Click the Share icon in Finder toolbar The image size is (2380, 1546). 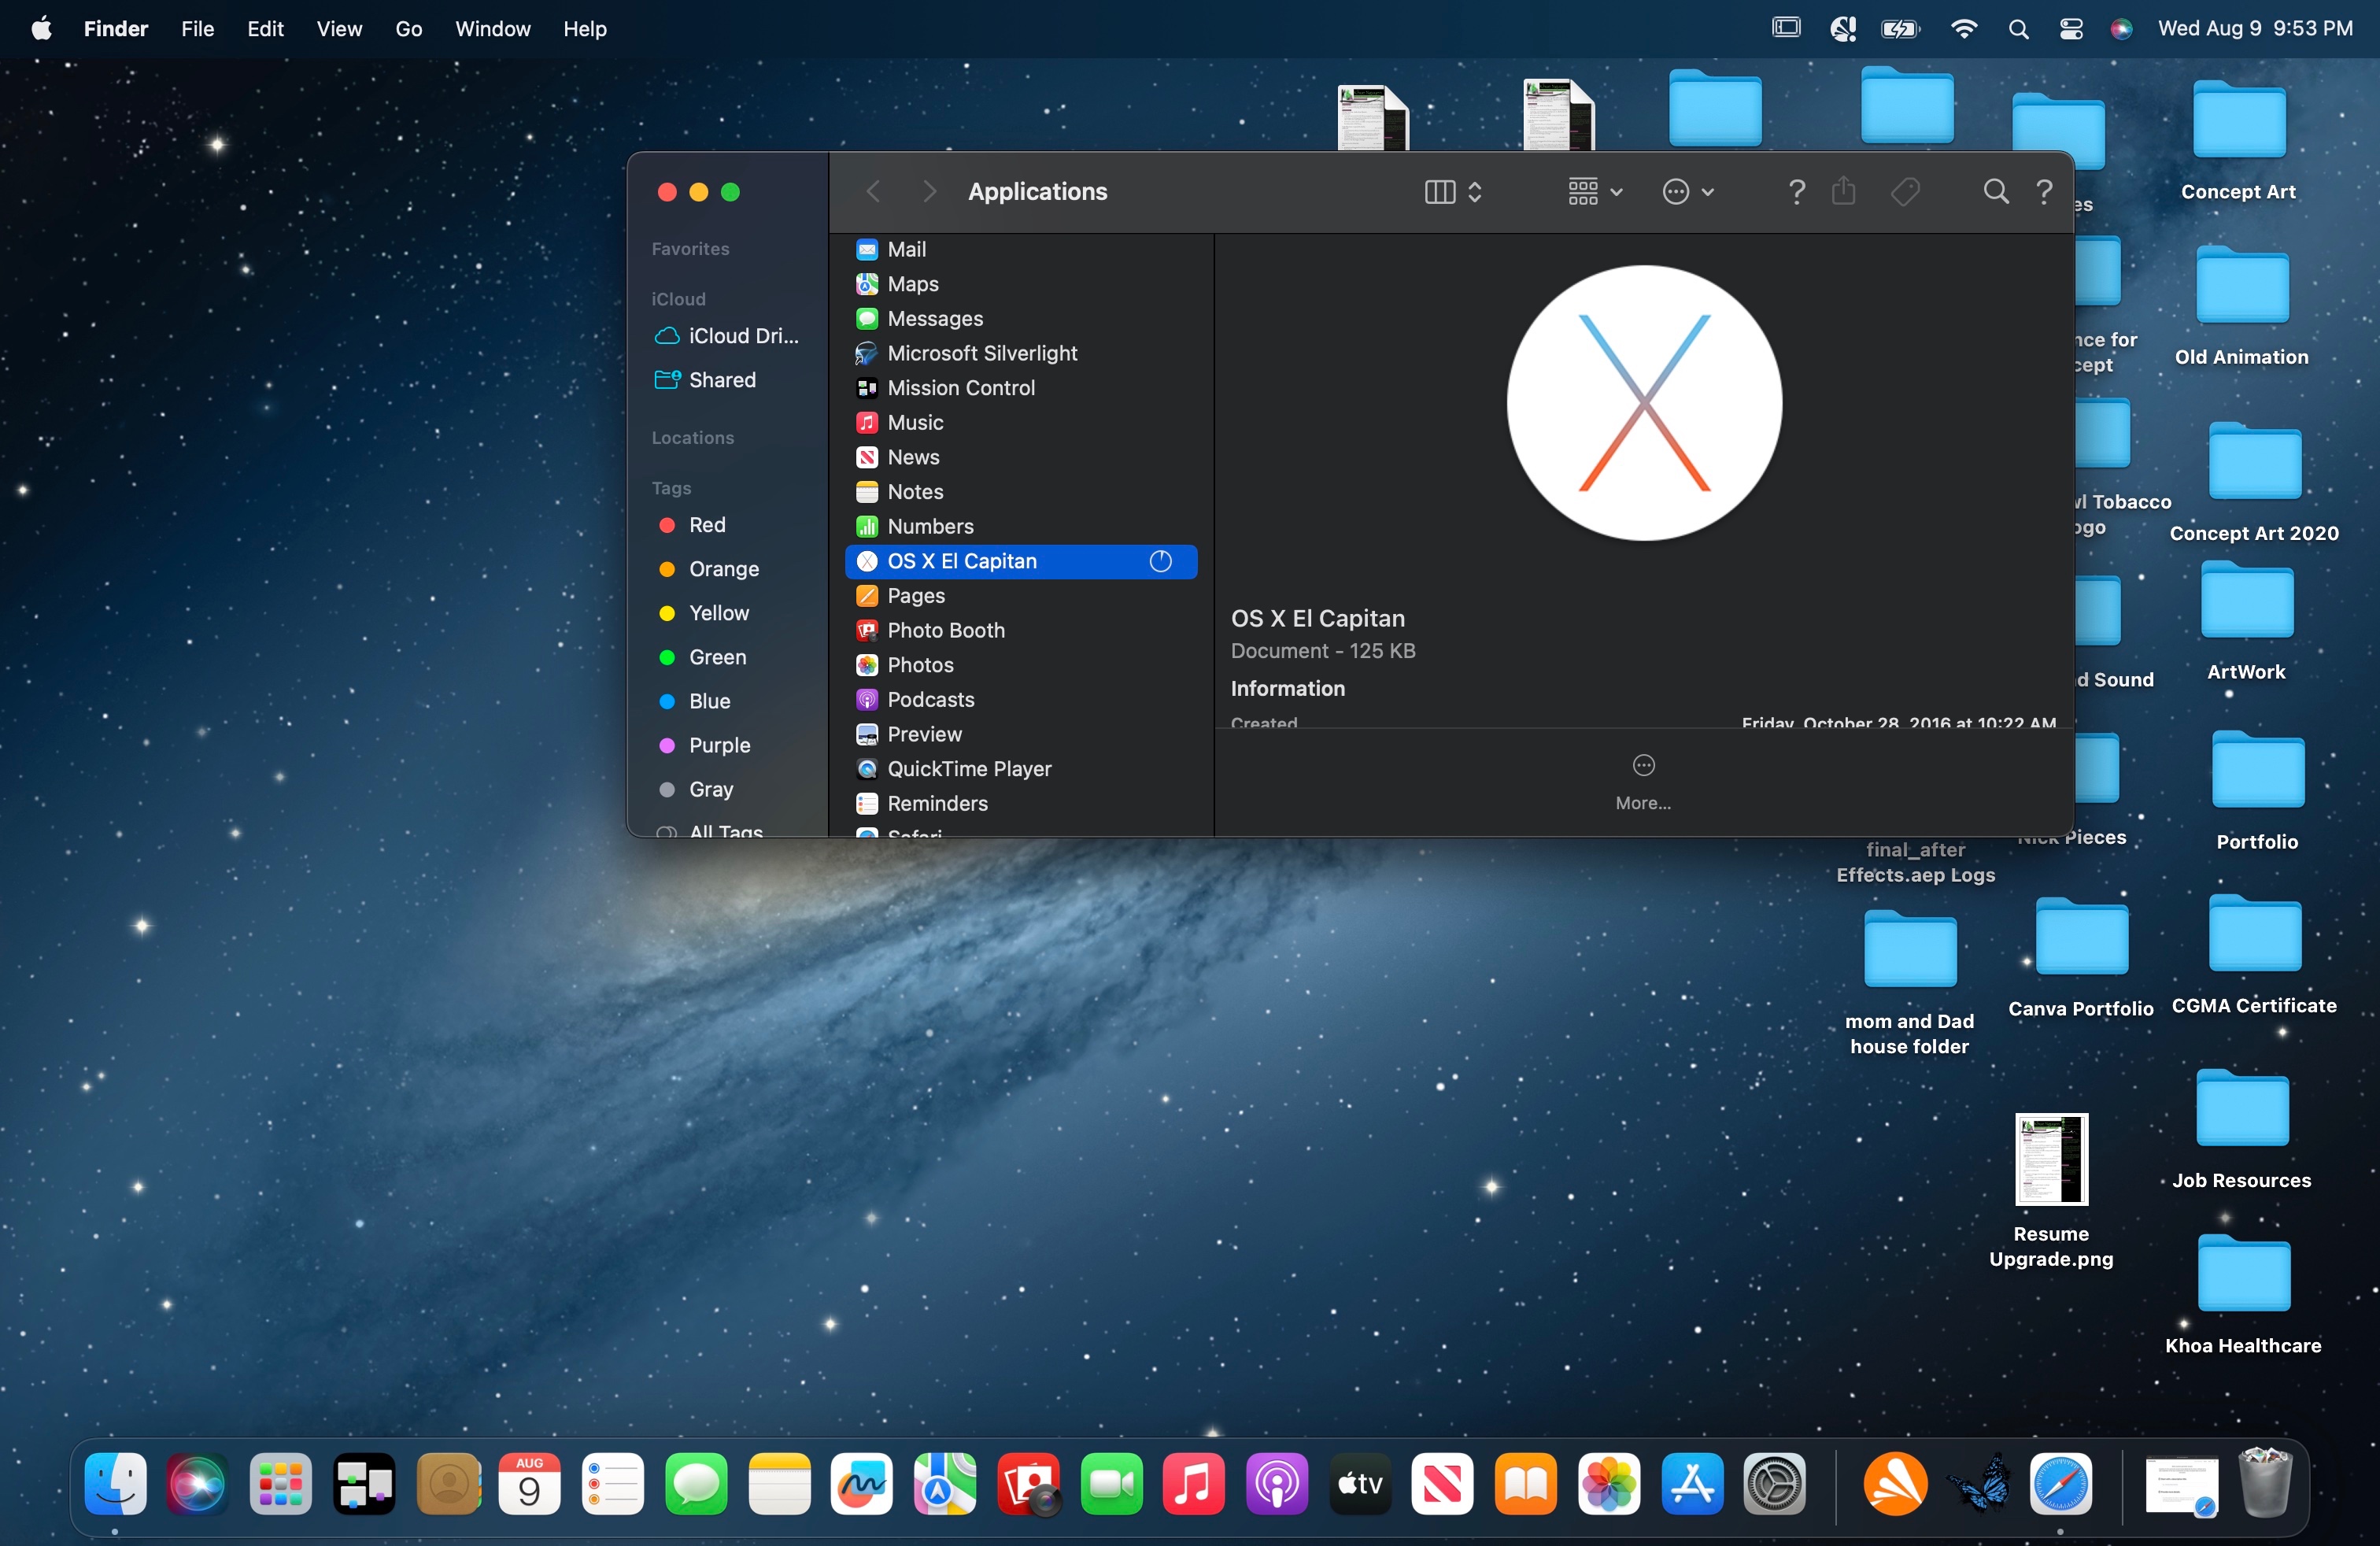click(x=1843, y=191)
